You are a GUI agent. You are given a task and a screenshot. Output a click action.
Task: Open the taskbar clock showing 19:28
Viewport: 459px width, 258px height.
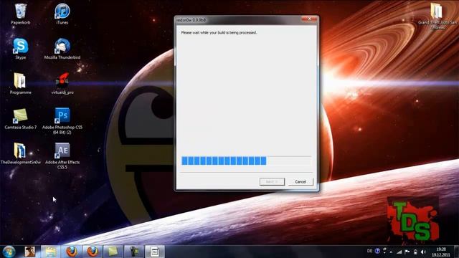pos(441,252)
